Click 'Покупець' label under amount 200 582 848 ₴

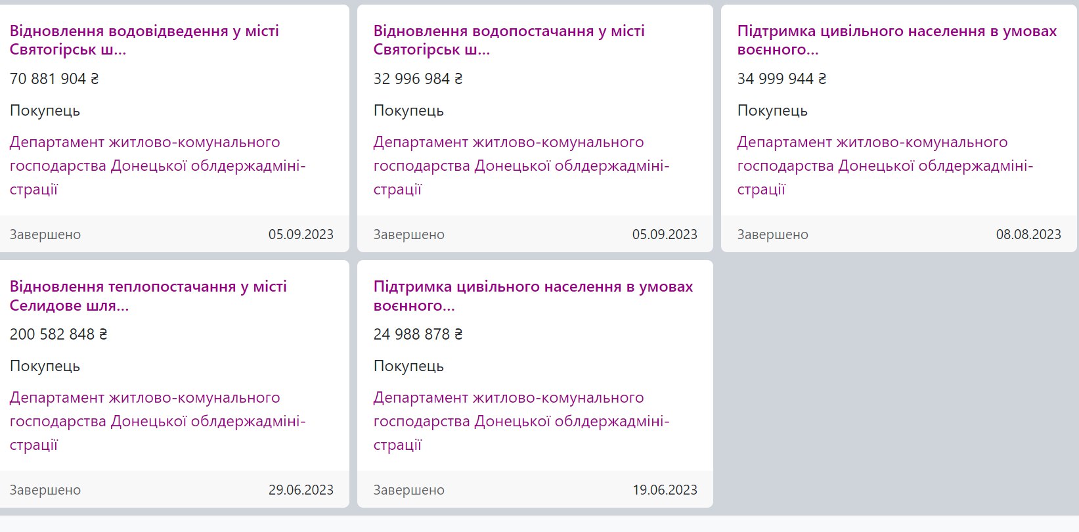[x=45, y=366]
